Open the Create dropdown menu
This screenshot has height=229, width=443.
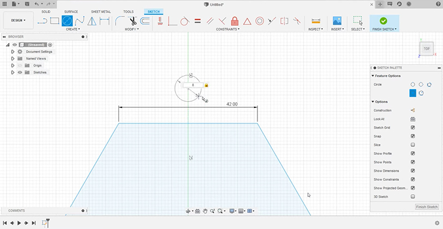[73, 29]
